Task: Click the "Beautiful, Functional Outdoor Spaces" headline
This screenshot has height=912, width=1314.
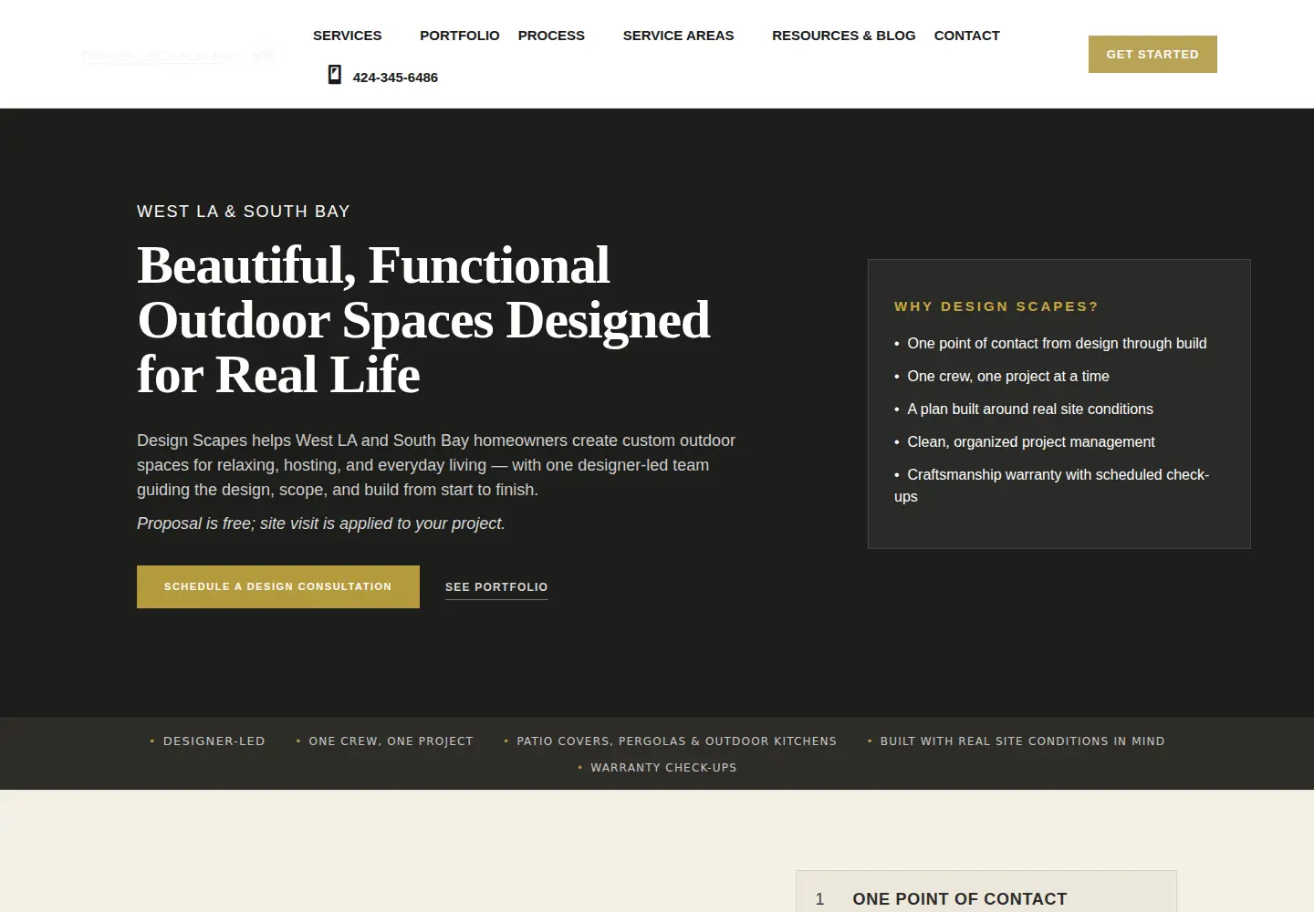Action: tap(423, 320)
